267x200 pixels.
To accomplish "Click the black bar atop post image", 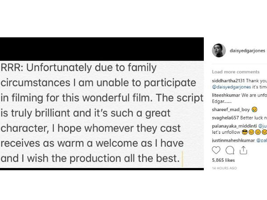I will pyautogui.click(x=102, y=49).
